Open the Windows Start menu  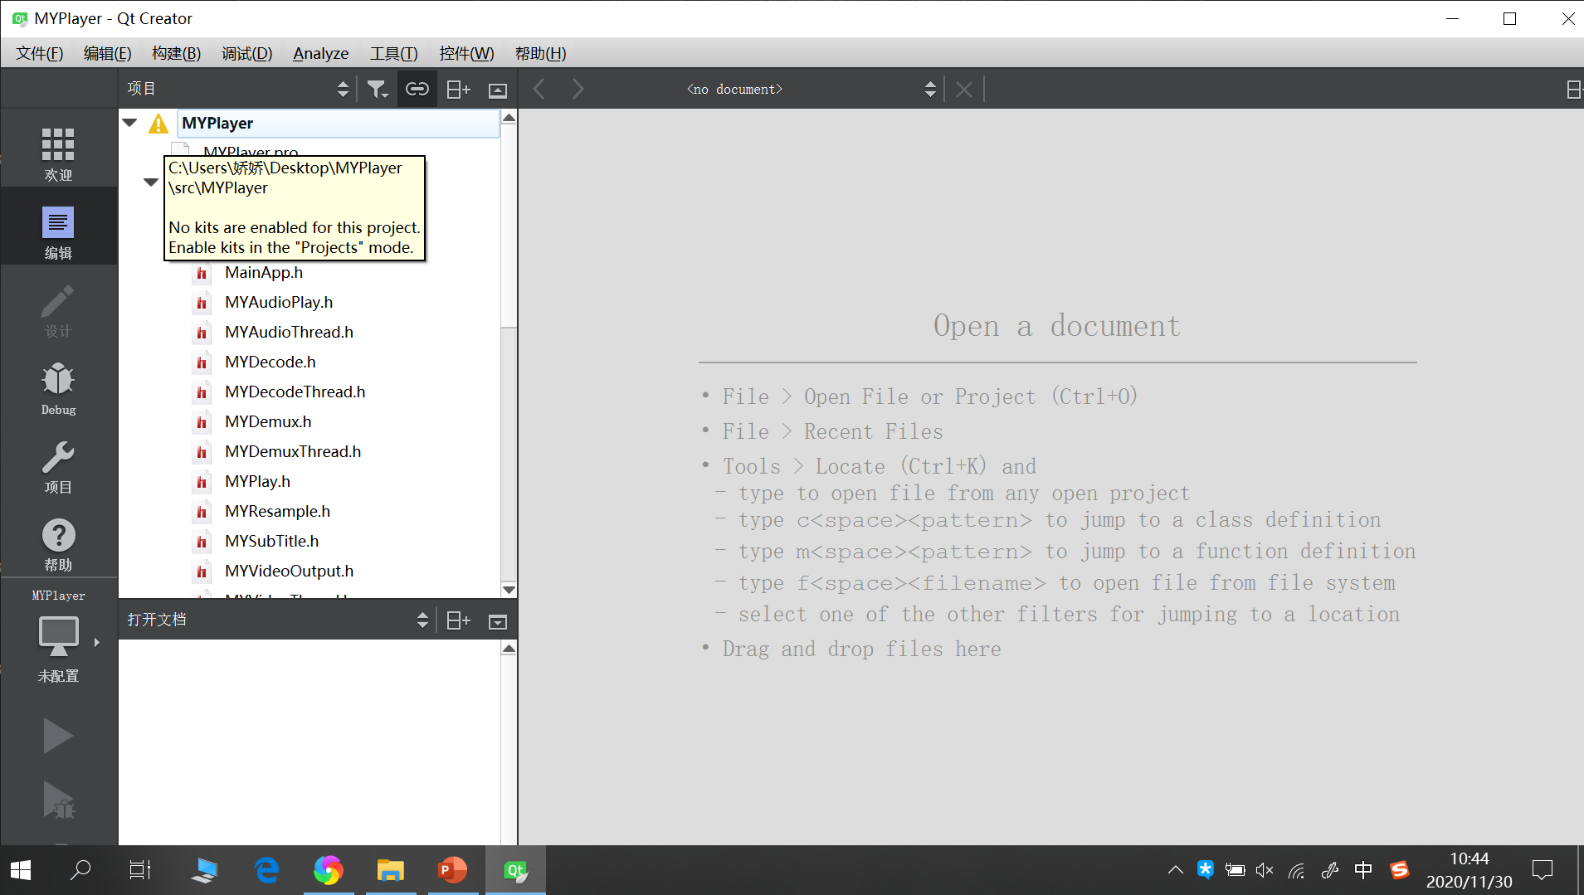[x=21, y=870]
